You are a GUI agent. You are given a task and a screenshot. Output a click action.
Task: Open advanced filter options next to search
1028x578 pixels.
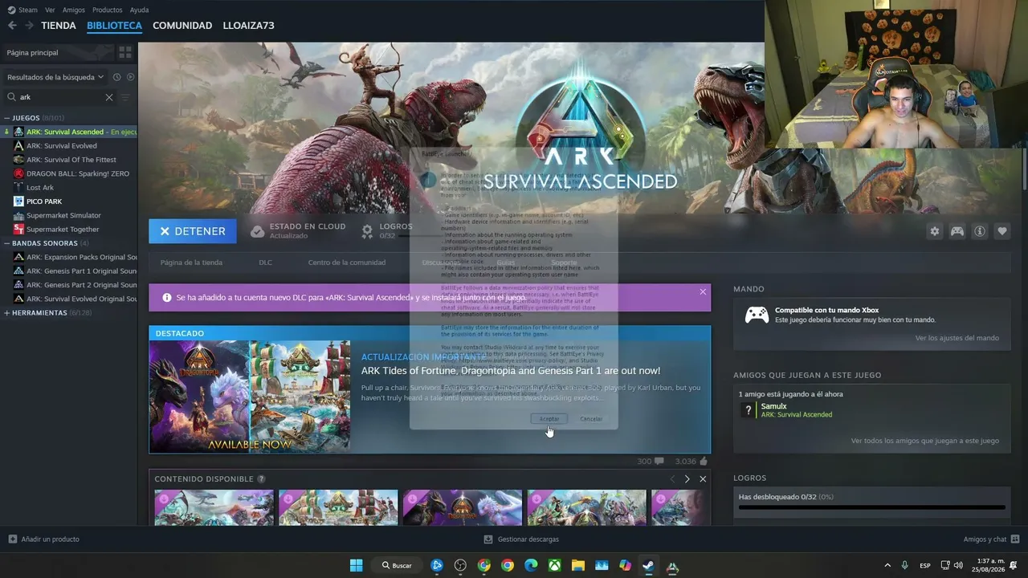click(x=125, y=97)
